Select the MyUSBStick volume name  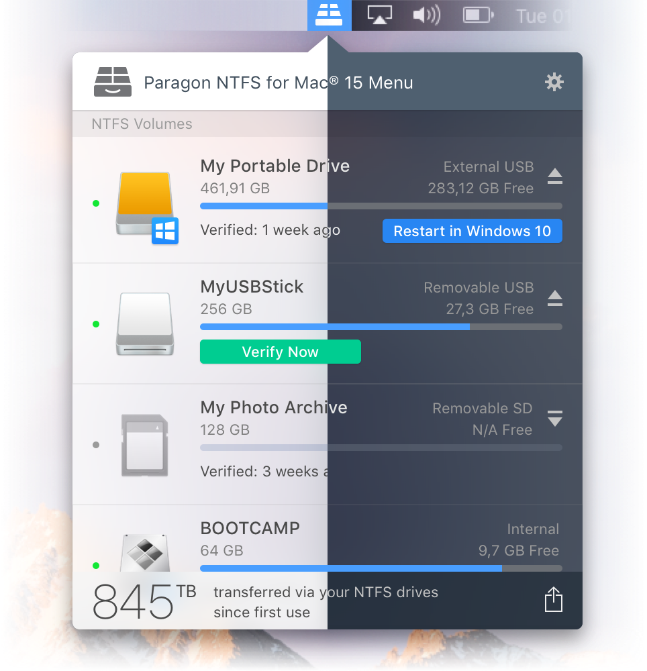[252, 287]
